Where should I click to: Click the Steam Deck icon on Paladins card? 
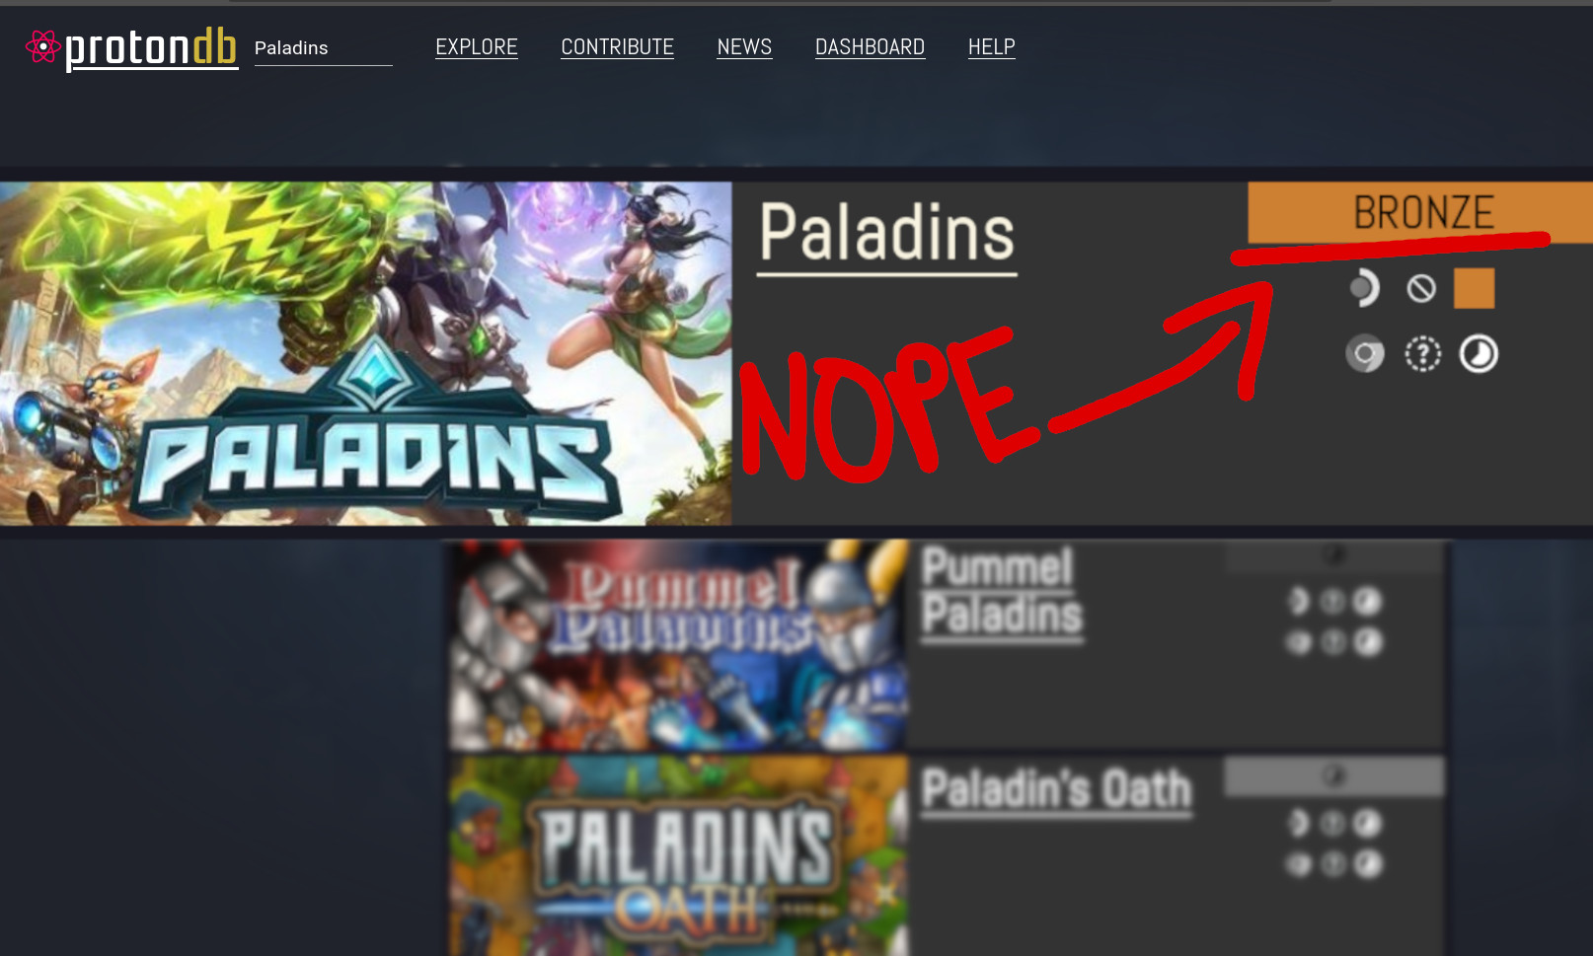[x=1364, y=288]
